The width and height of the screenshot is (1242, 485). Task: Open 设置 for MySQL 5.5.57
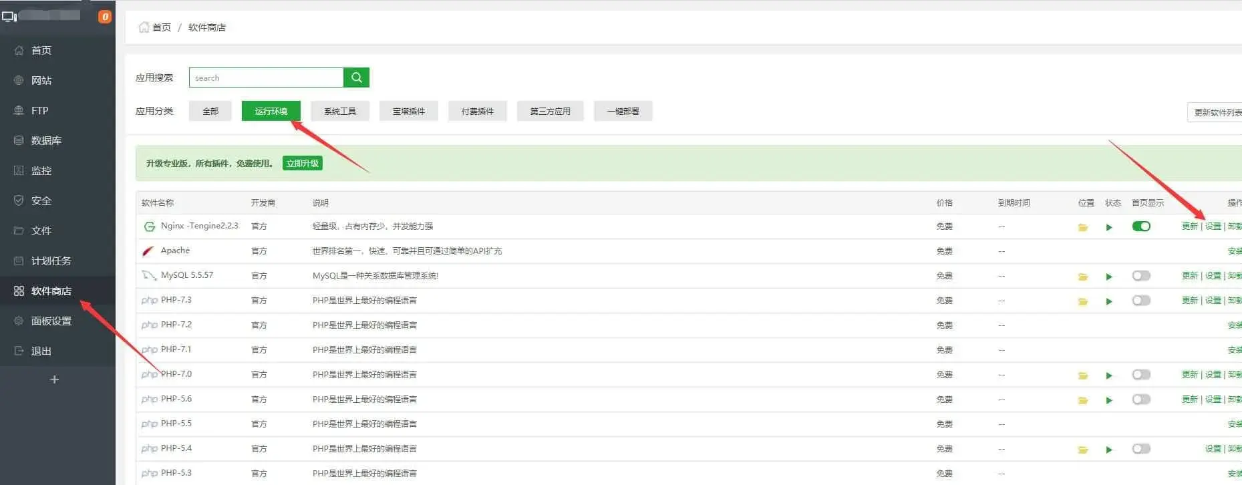[x=1213, y=276]
